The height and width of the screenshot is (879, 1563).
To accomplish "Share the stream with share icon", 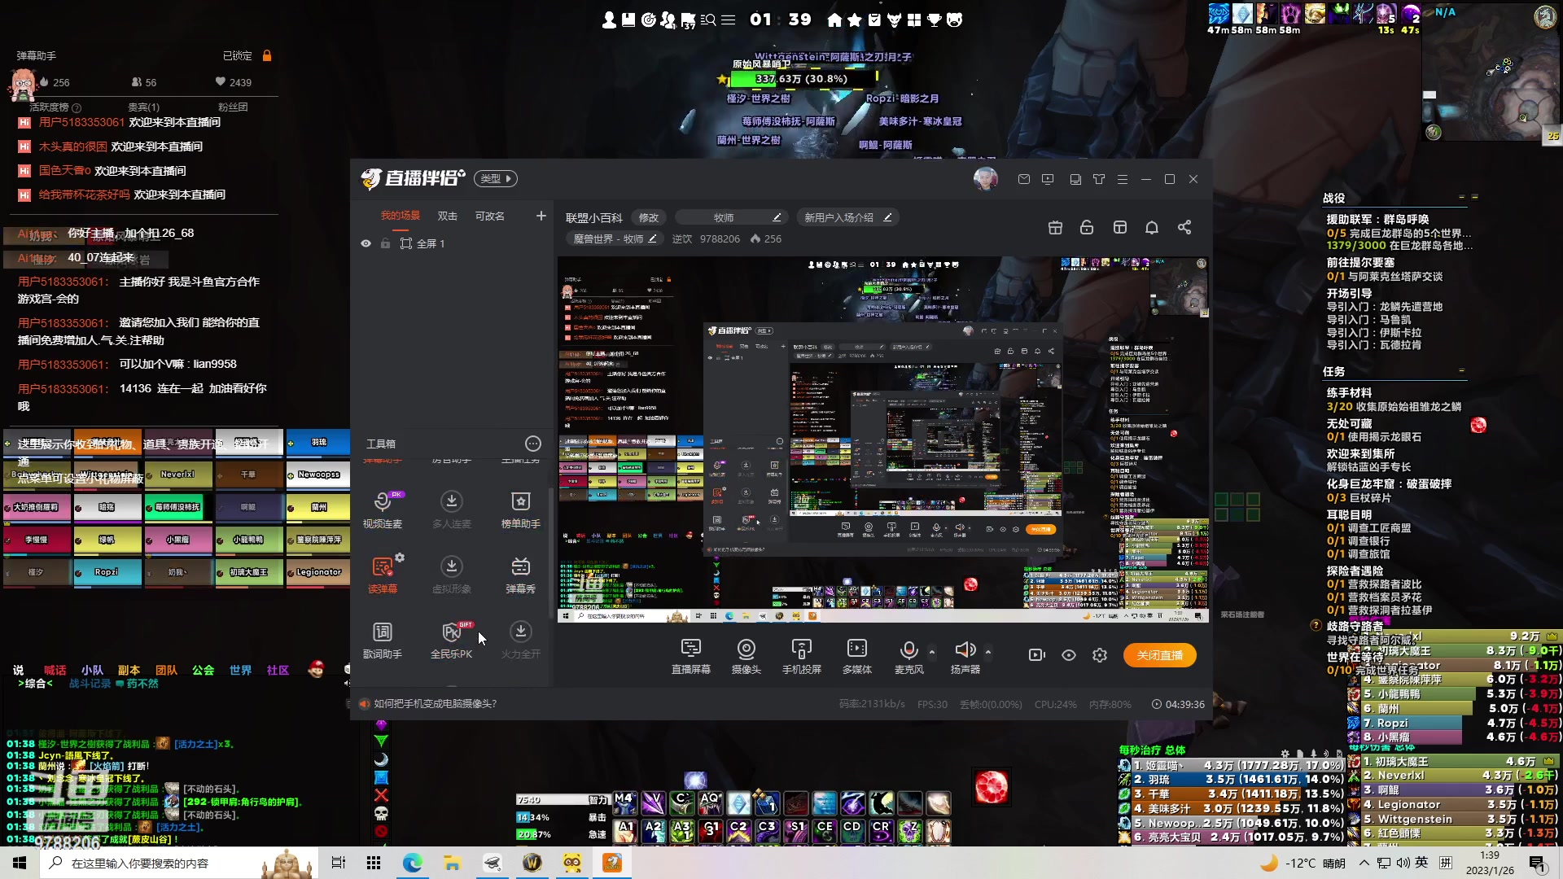I will click(1184, 227).
